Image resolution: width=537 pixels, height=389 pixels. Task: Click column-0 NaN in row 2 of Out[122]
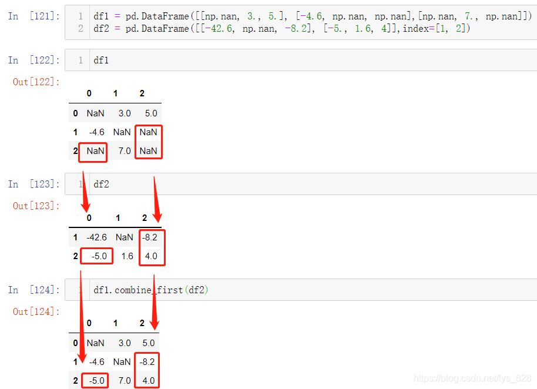coord(96,151)
